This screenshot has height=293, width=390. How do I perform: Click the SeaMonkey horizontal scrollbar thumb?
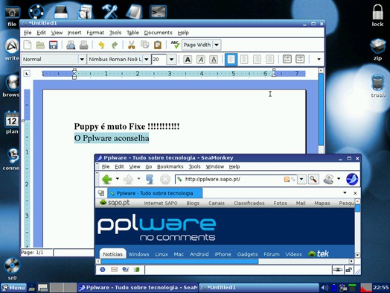pyautogui.click(x=179, y=262)
